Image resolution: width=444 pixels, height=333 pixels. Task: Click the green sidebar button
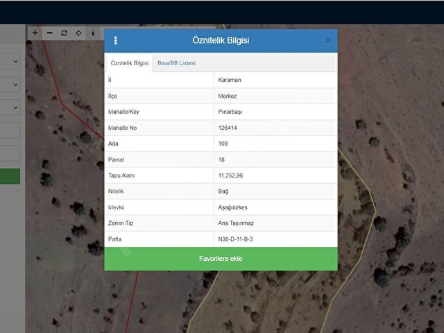(x=10, y=176)
